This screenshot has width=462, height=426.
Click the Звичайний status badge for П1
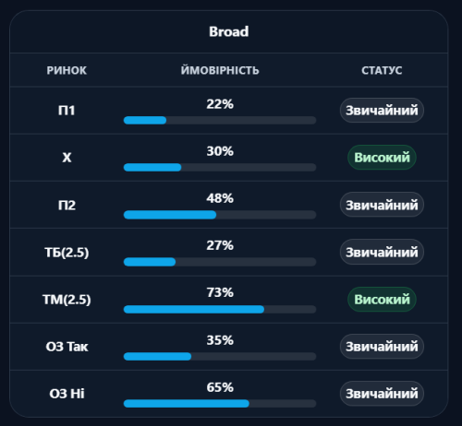382,111
